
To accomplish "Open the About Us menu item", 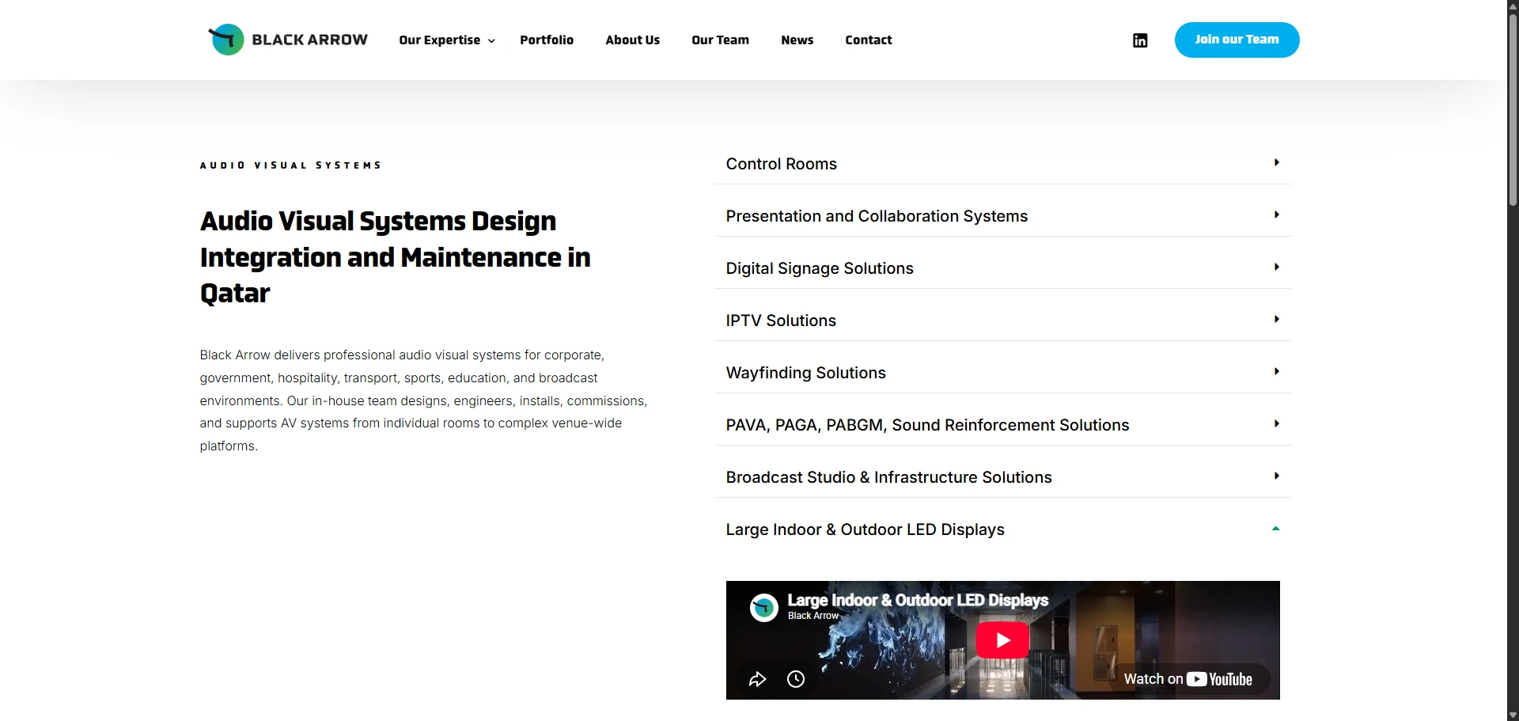I will 632,40.
